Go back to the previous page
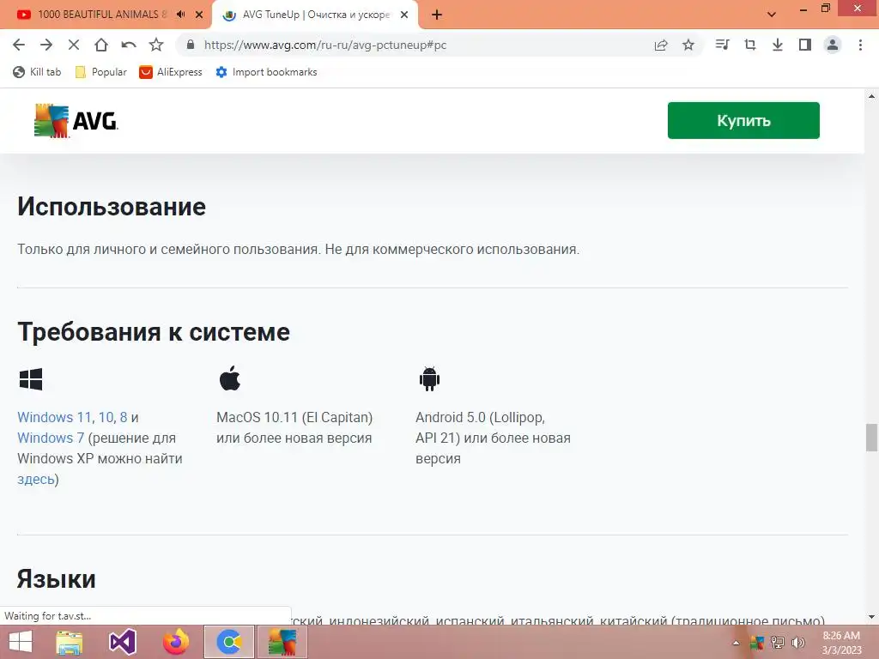 pyautogui.click(x=19, y=45)
